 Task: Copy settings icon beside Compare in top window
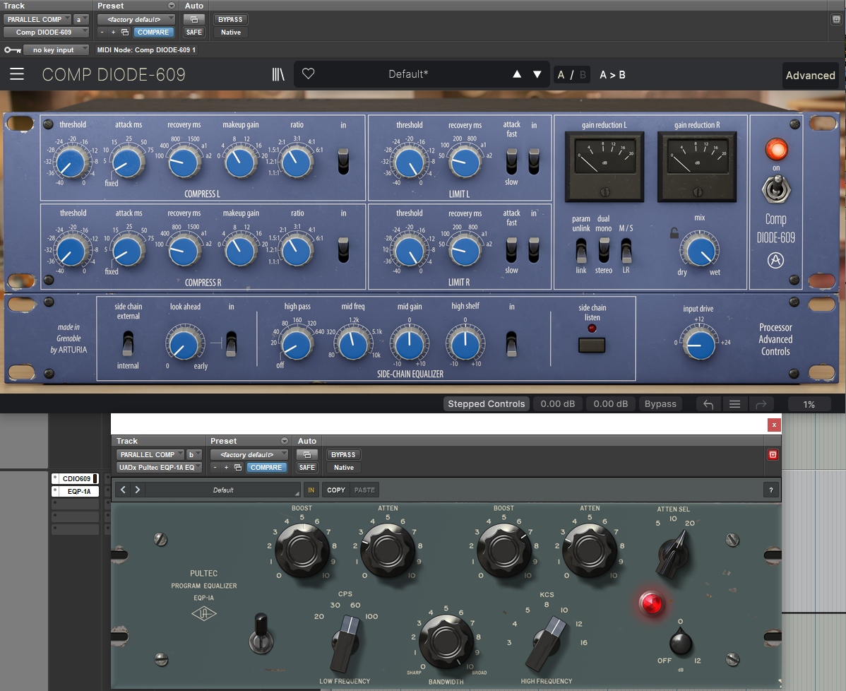point(124,33)
